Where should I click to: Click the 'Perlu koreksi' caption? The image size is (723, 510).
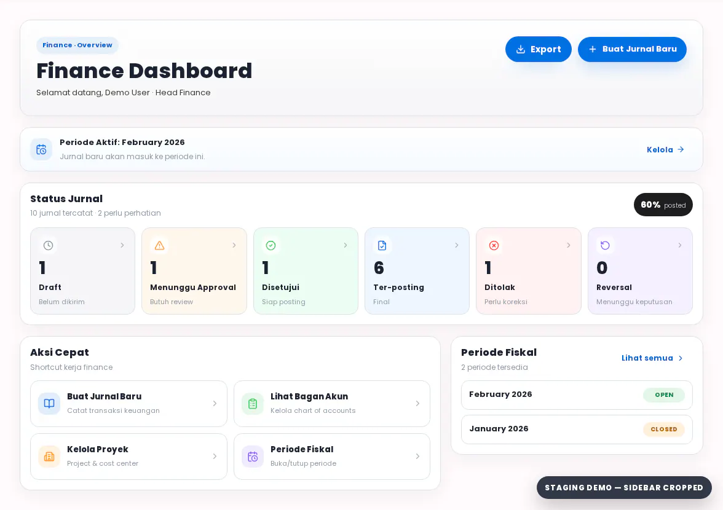[x=506, y=302]
